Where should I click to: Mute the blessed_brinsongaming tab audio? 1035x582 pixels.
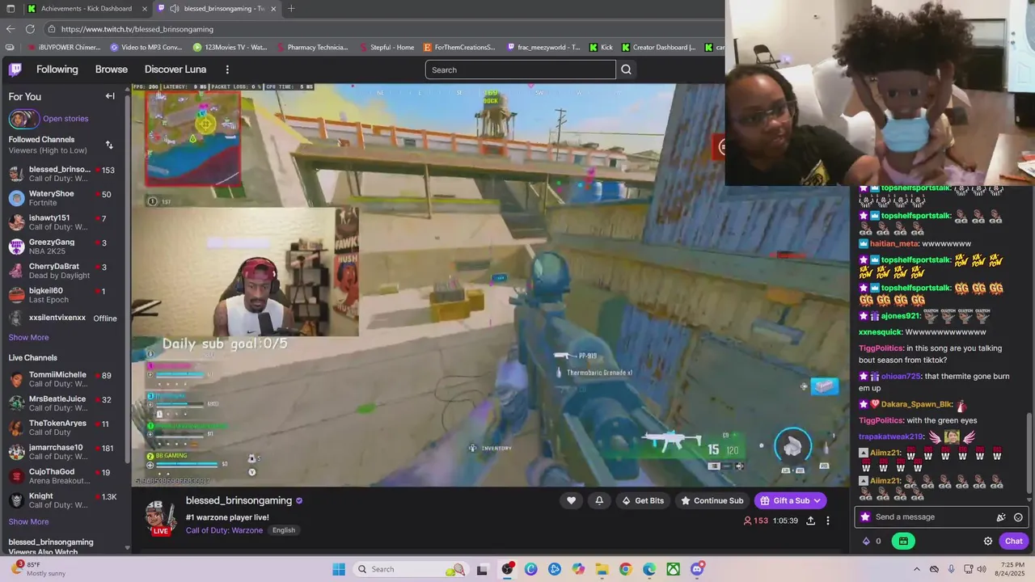[175, 9]
